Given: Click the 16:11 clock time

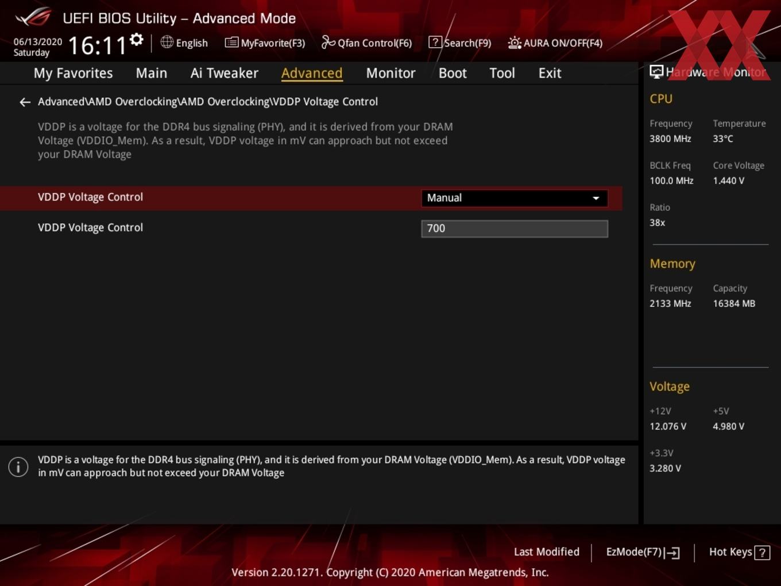Looking at the screenshot, I should [x=97, y=45].
